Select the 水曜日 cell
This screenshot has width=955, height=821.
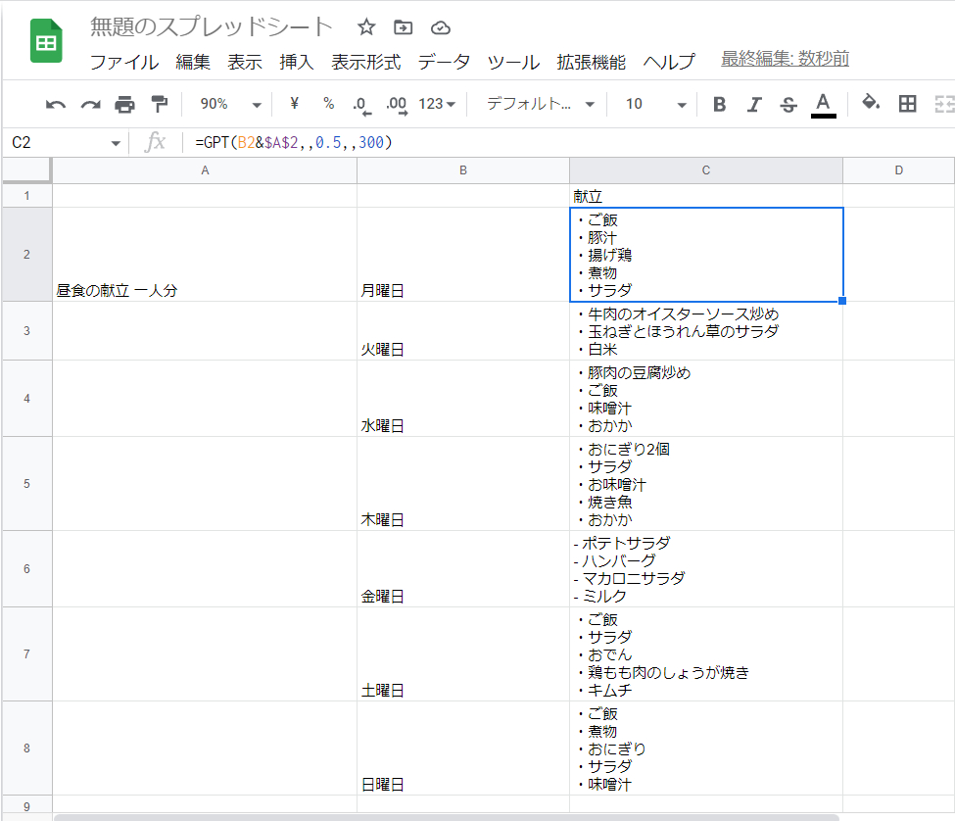click(x=463, y=399)
